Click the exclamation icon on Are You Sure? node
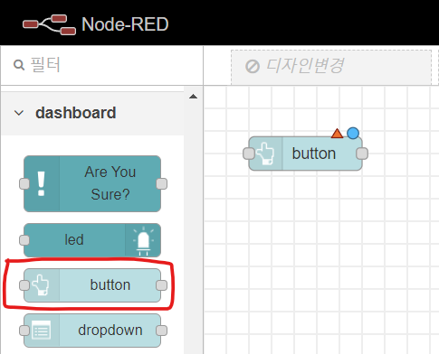The image size is (439, 354). point(42,183)
